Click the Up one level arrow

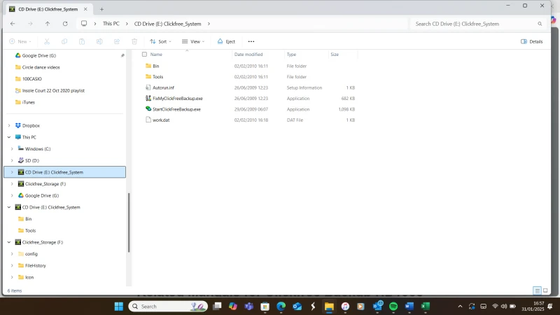pyautogui.click(x=48, y=24)
